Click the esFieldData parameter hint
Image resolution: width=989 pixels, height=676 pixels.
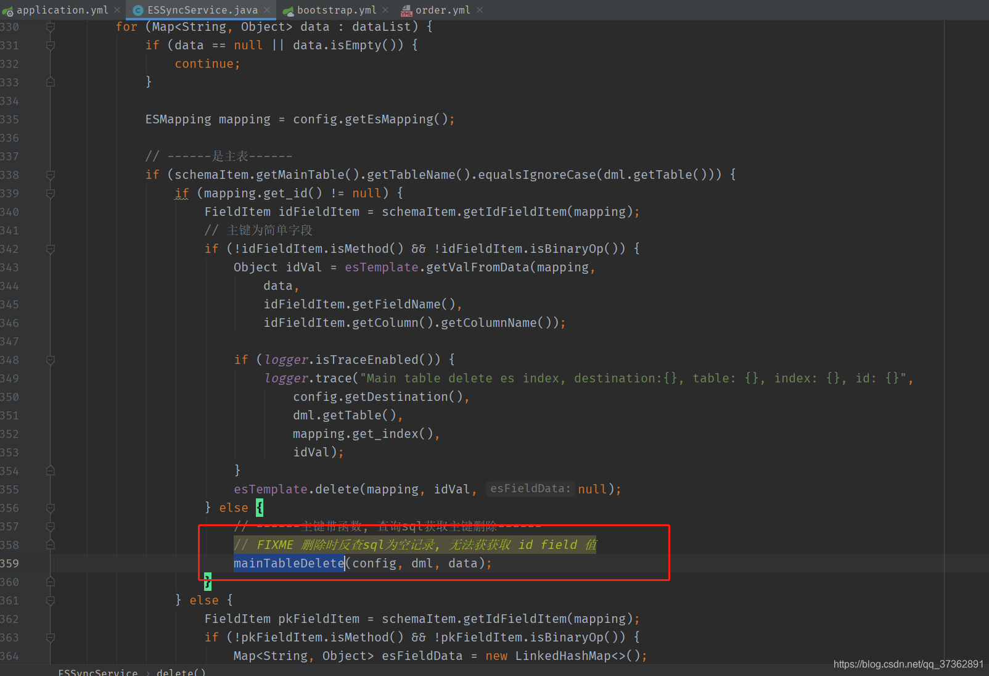[x=530, y=488]
